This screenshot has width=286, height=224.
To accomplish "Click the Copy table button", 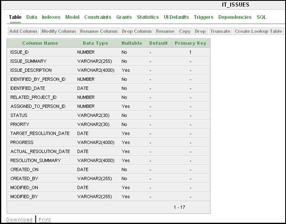I will point(185,31).
